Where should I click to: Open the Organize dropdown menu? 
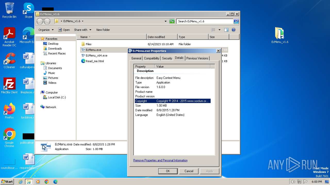(x=46, y=30)
